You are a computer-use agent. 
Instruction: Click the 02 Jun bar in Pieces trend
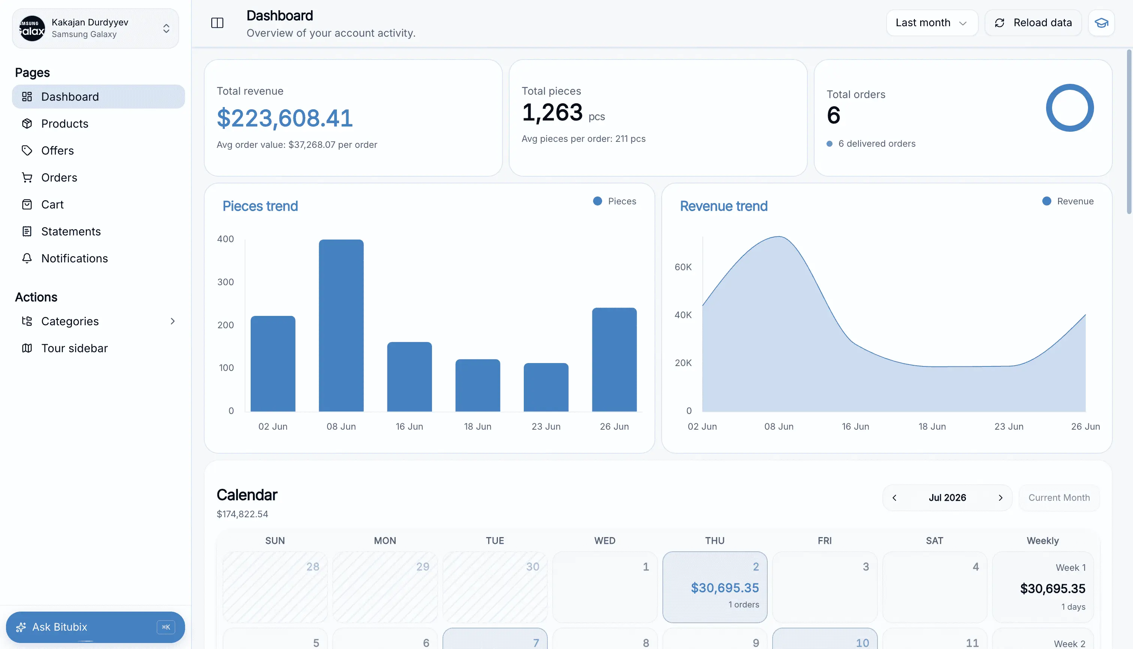tap(273, 364)
